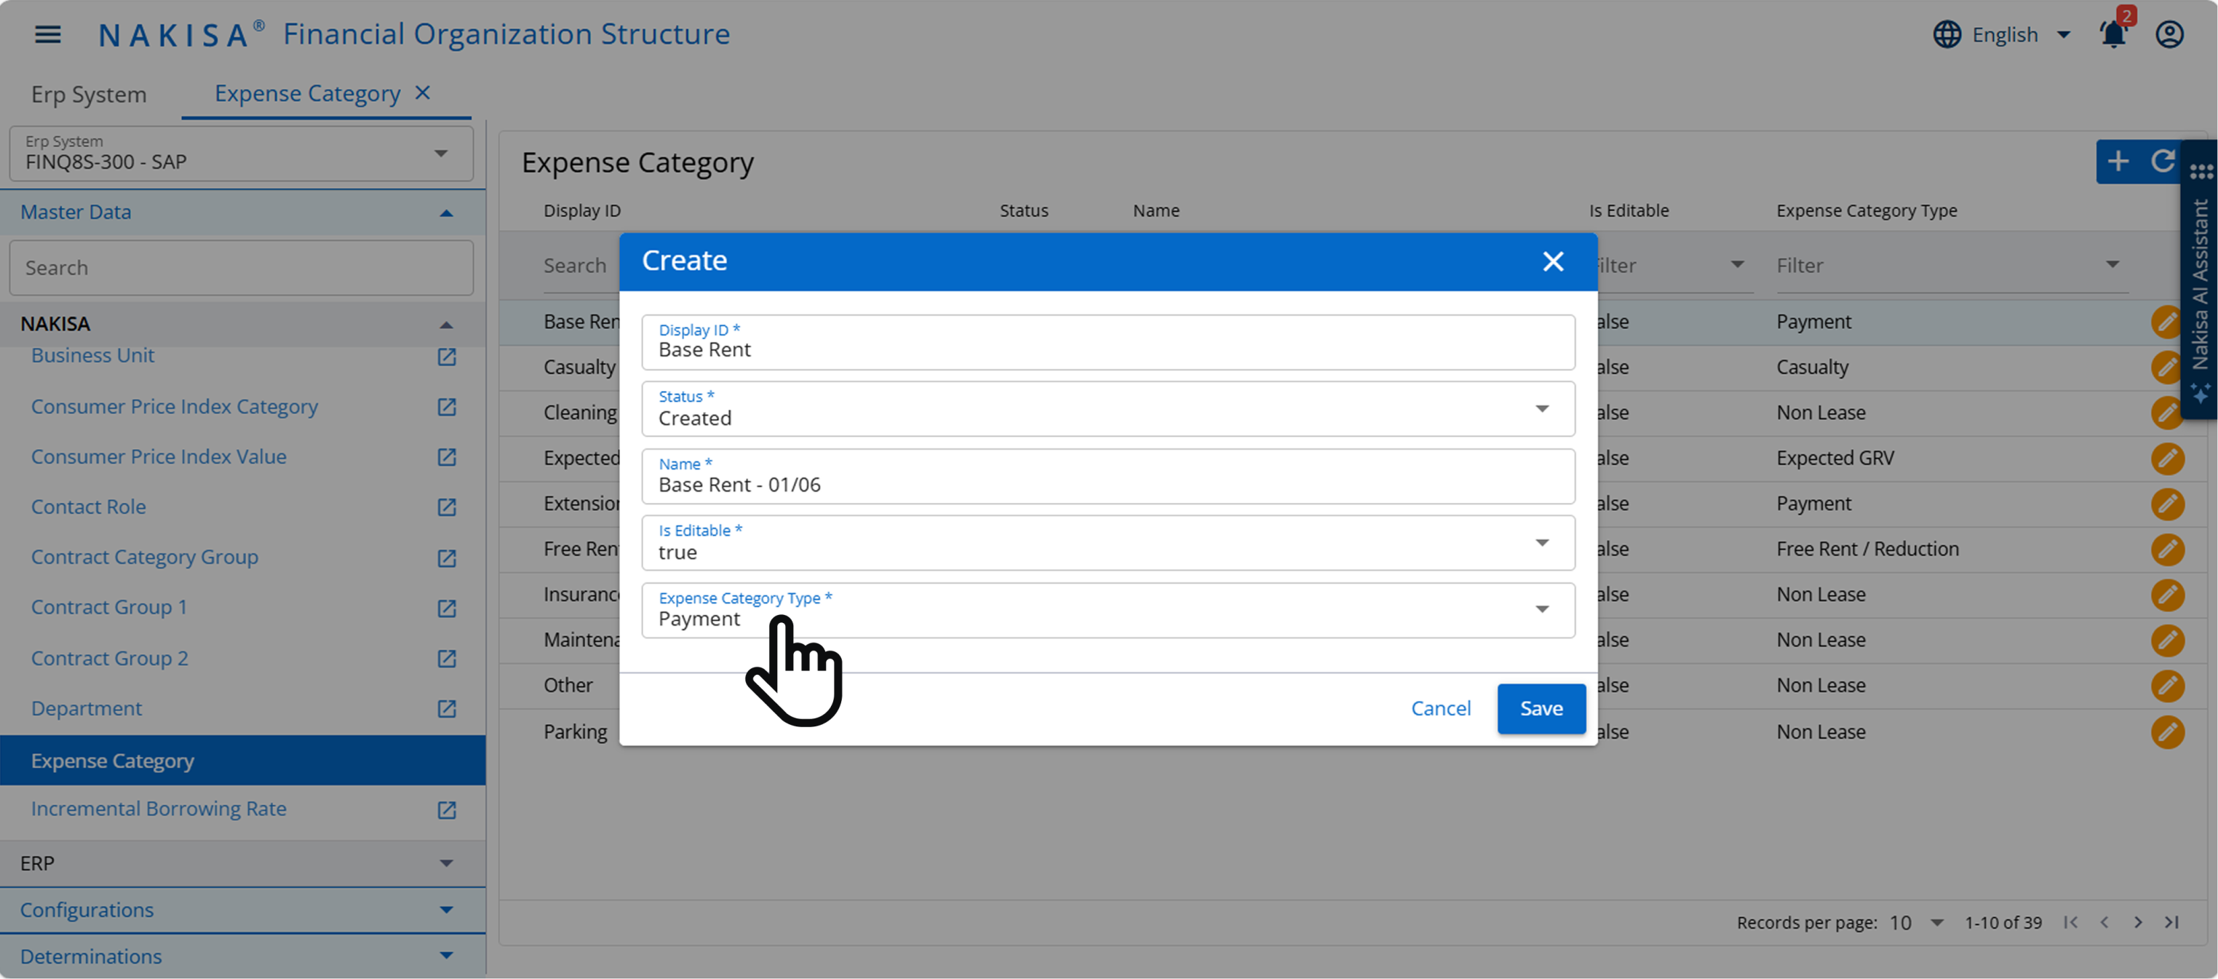Collapse the Master Data section
This screenshot has width=2218, height=979.
click(x=446, y=213)
